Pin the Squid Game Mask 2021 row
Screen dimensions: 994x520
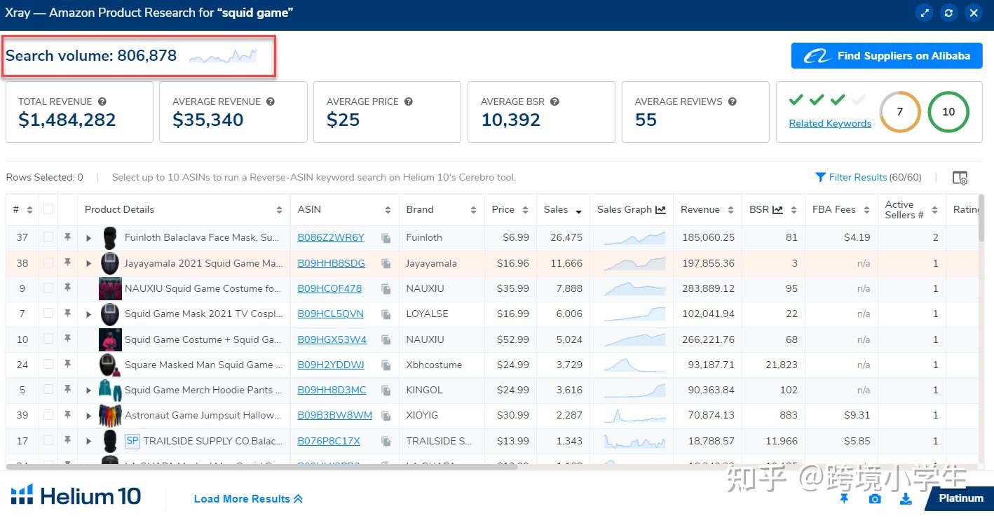coord(67,314)
